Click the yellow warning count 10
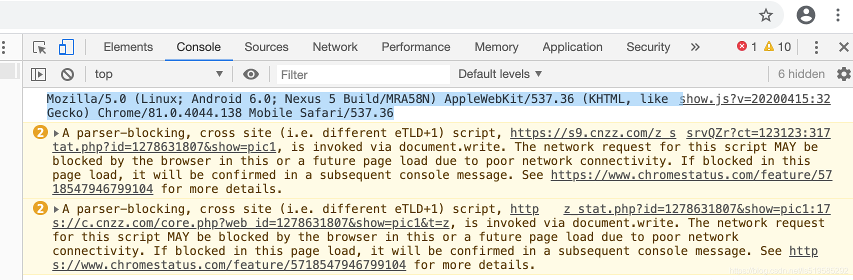This screenshot has width=853, height=280. (777, 46)
